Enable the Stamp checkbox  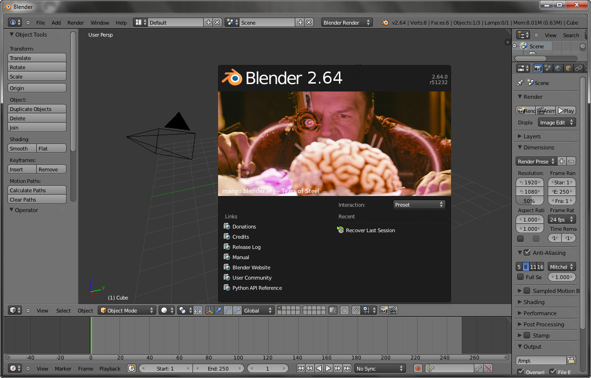(527, 335)
